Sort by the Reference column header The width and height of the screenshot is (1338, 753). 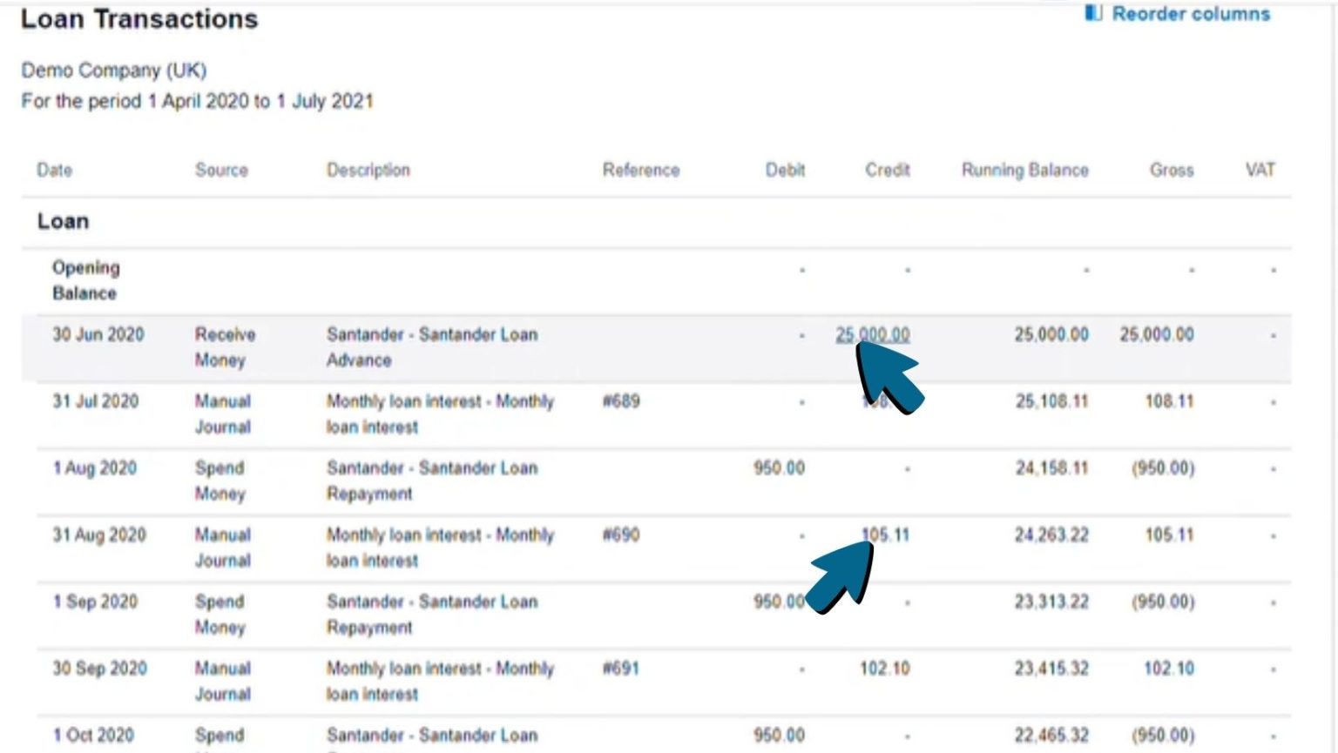click(641, 170)
